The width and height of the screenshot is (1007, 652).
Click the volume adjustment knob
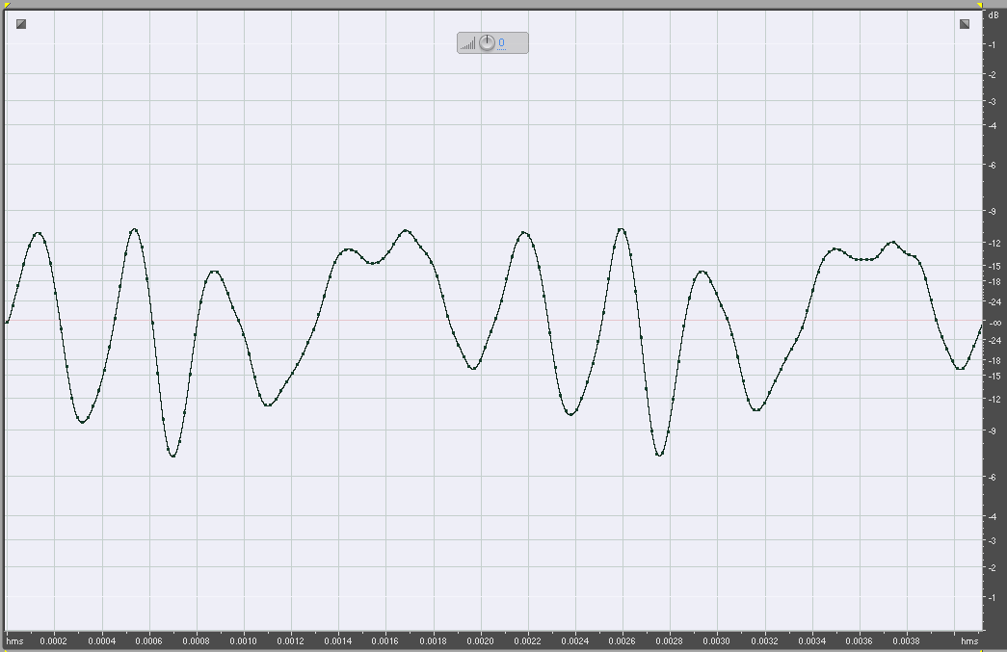490,41
